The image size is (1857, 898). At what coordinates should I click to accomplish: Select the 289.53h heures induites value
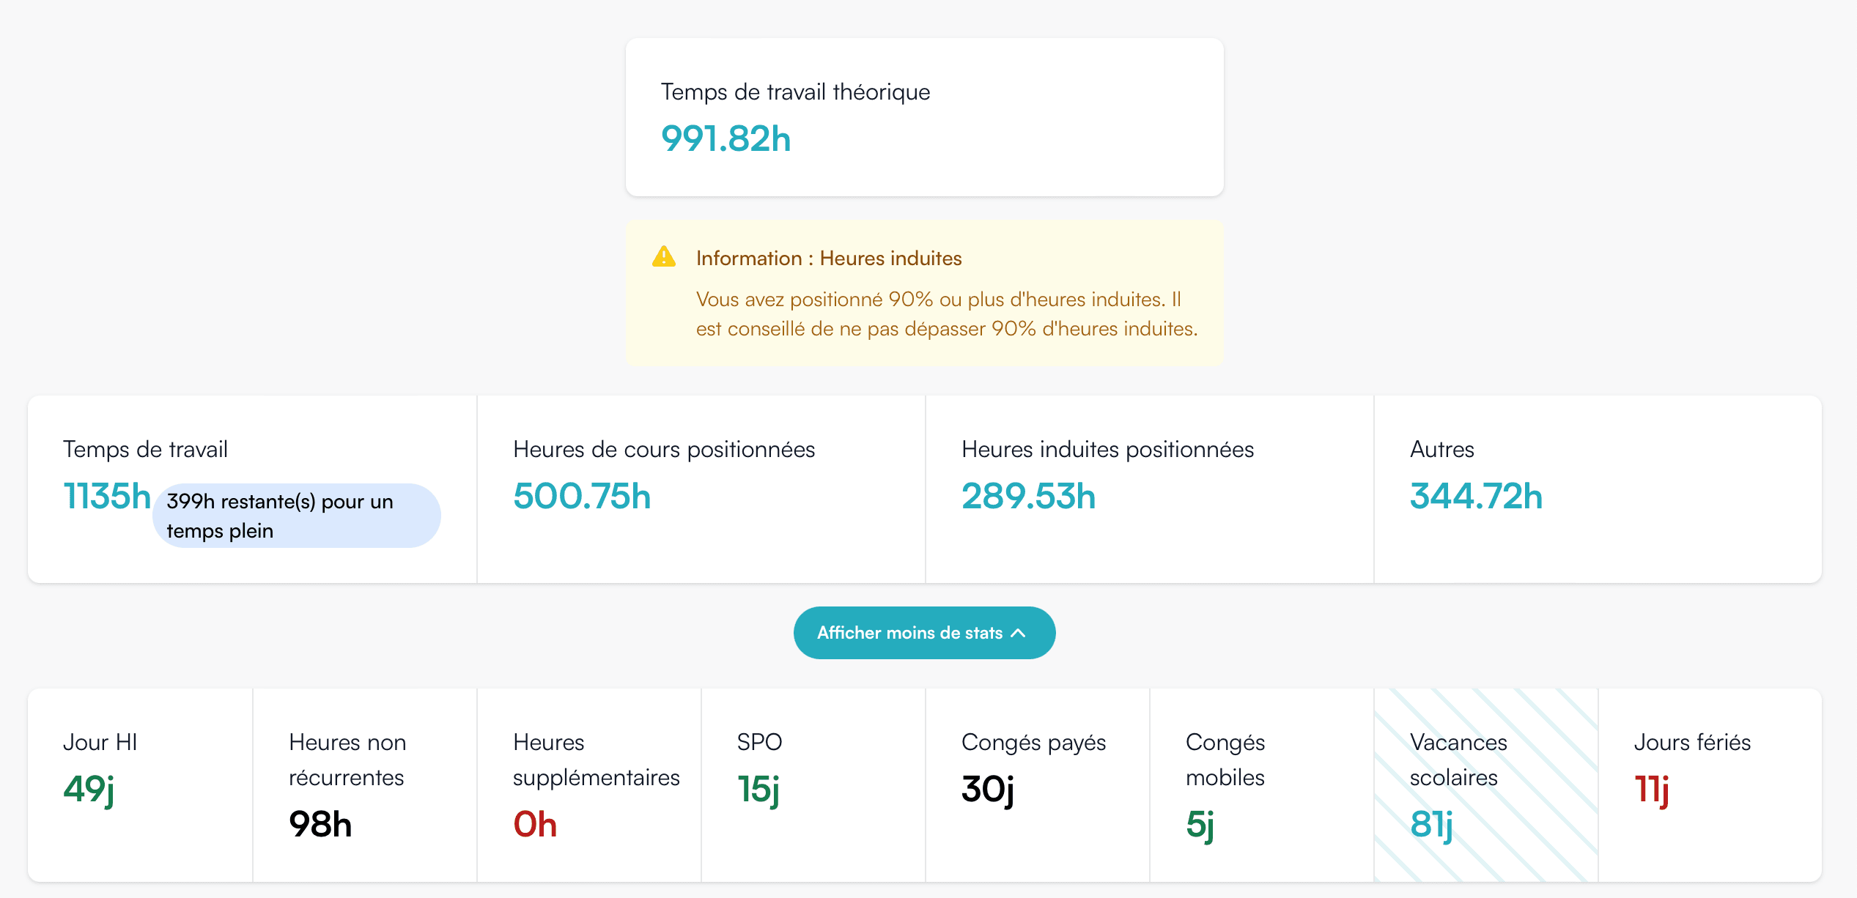point(1028,496)
